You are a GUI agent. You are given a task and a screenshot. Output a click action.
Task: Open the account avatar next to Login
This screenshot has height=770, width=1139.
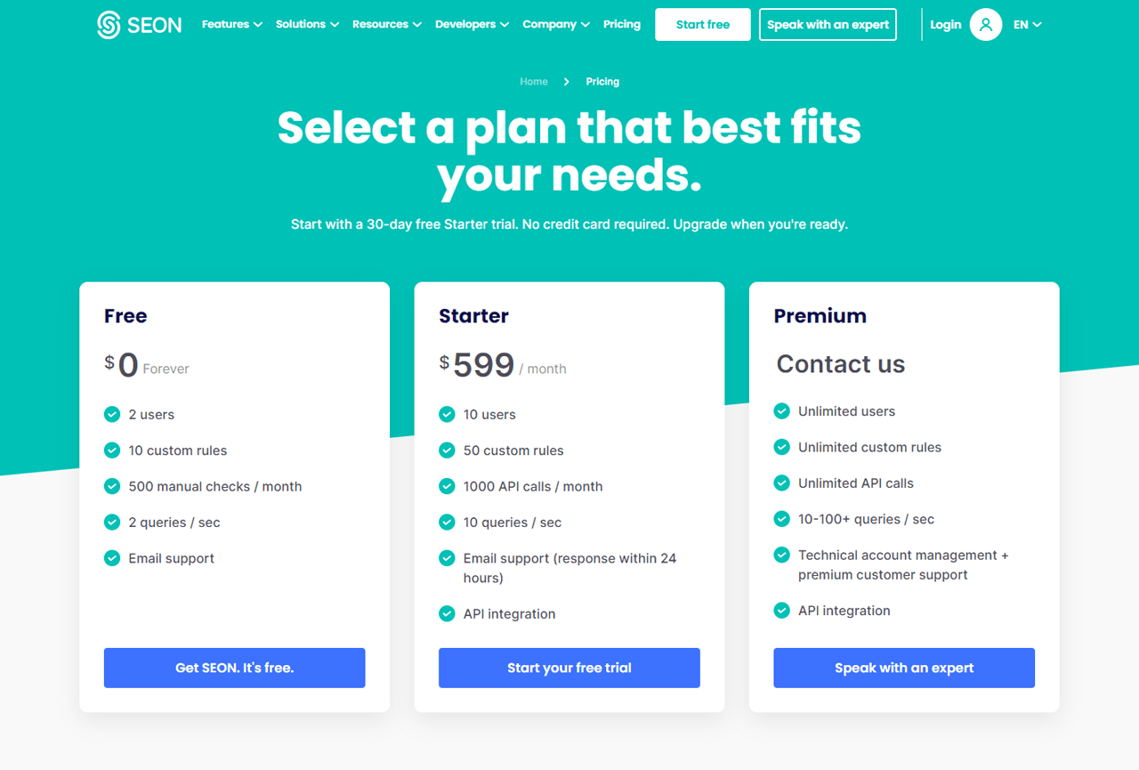pos(985,24)
